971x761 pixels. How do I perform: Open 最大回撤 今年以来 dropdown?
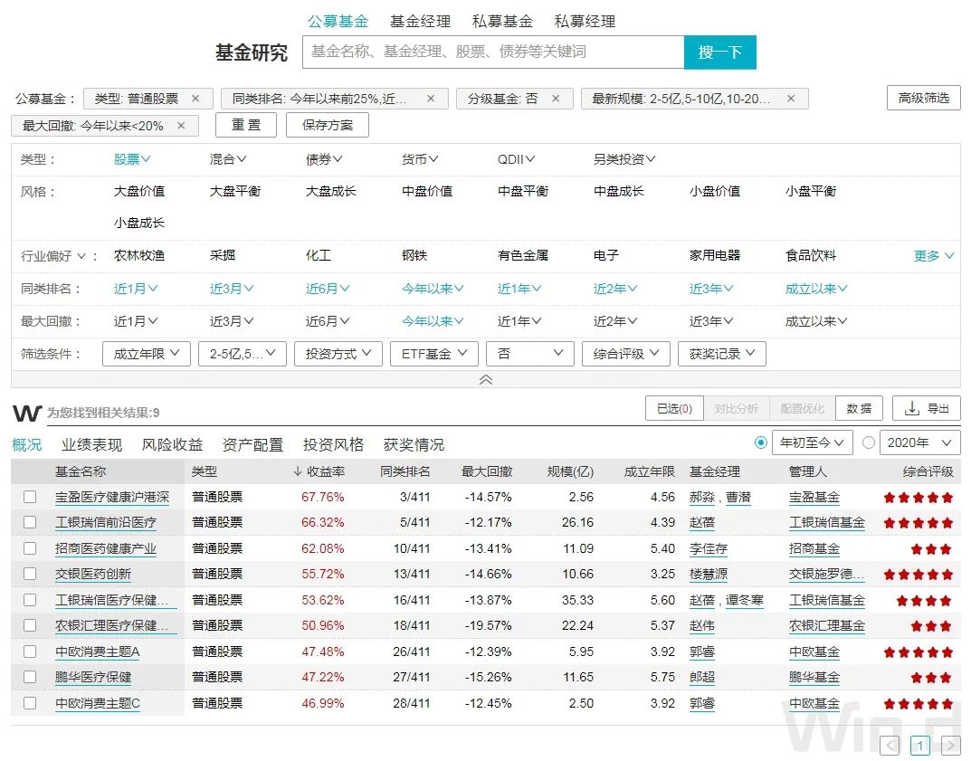[433, 320]
